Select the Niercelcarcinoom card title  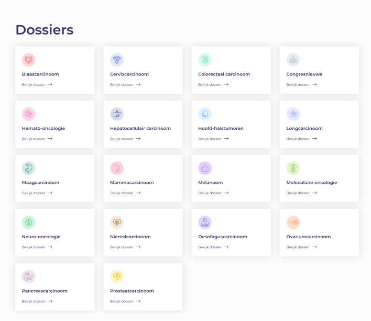(x=130, y=237)
